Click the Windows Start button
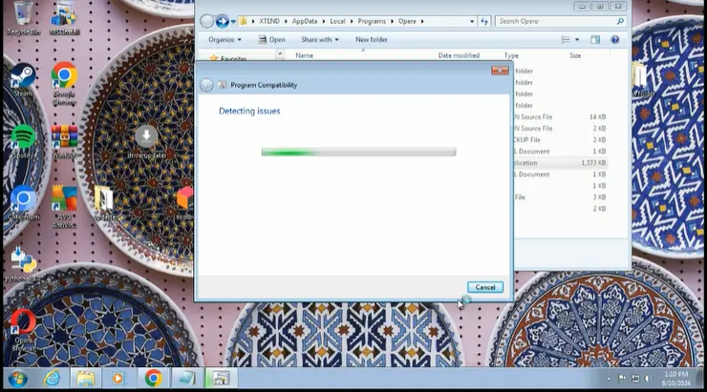Viewport: 707px width, 392px height. tap(17, 379)
